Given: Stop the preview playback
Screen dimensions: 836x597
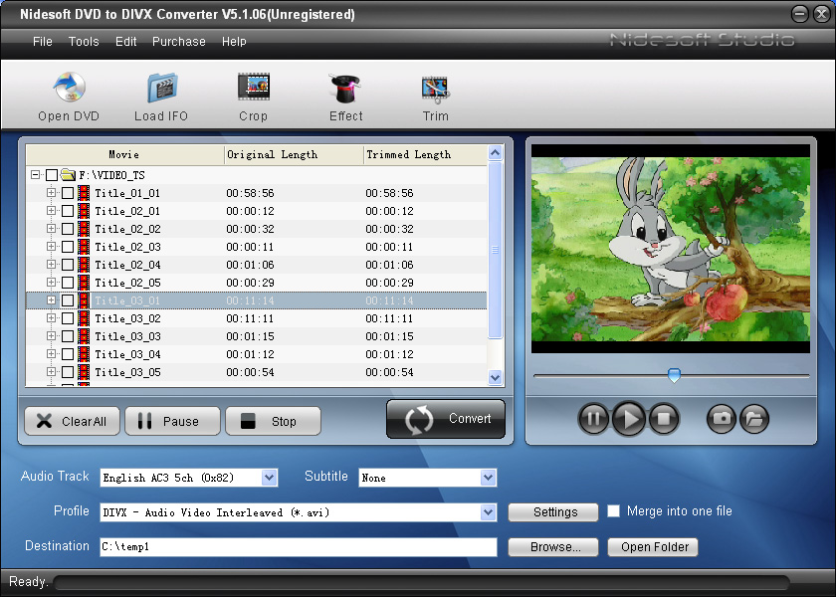Looking at the screenshot, I should coord(664,419).
